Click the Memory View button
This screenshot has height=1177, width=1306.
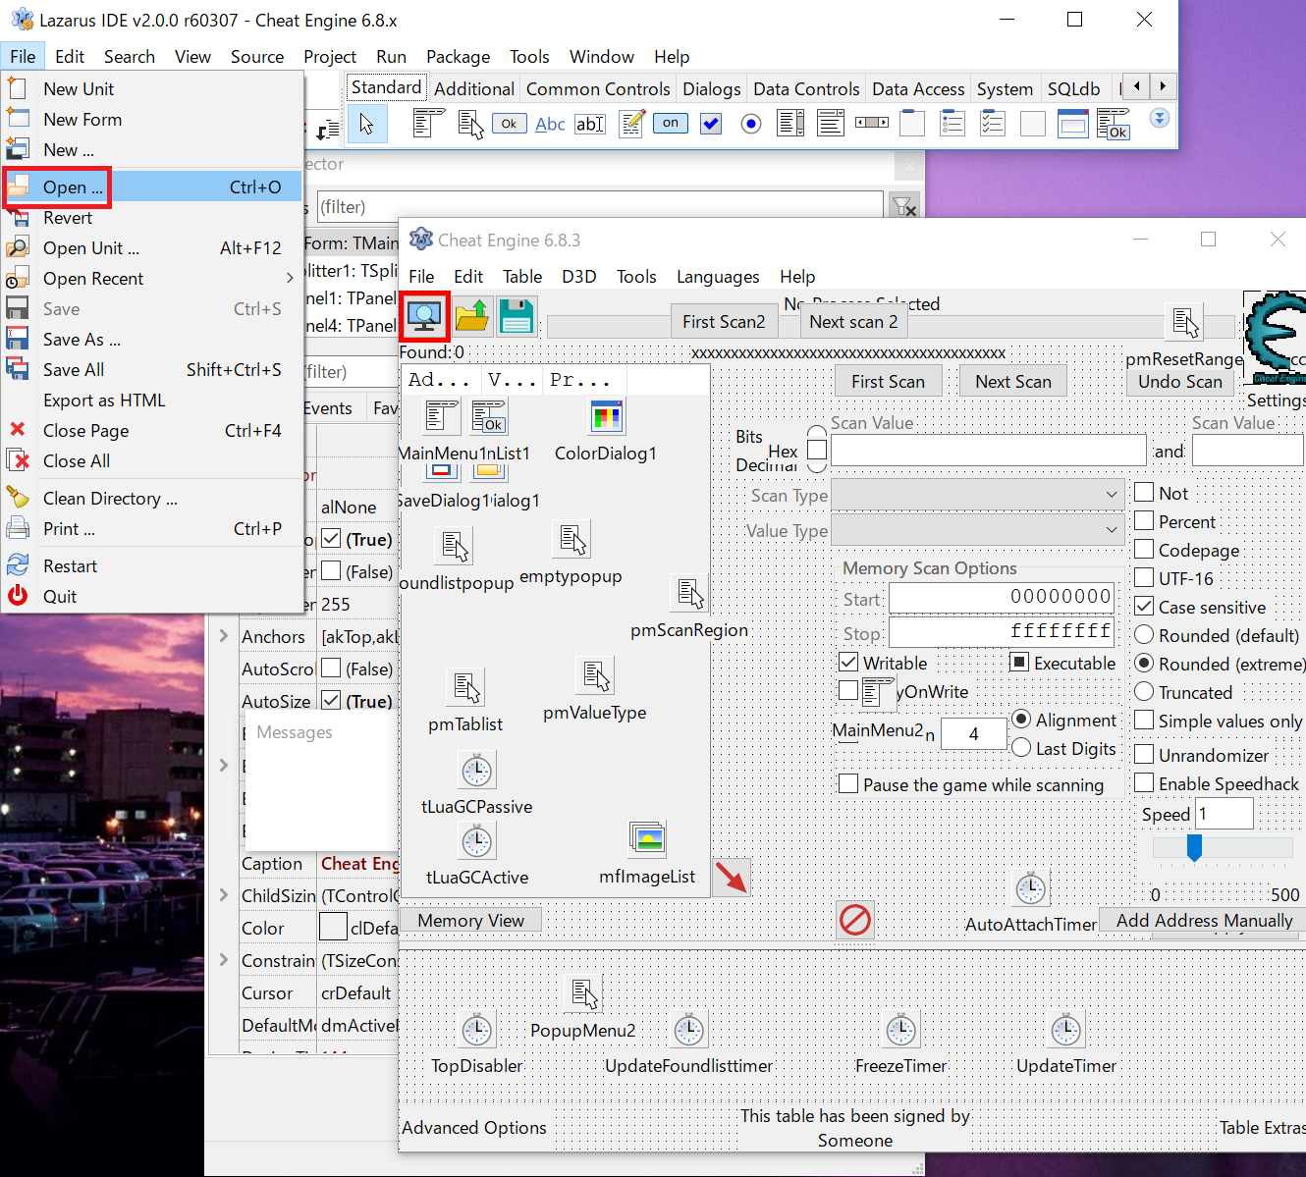[471, 921]
